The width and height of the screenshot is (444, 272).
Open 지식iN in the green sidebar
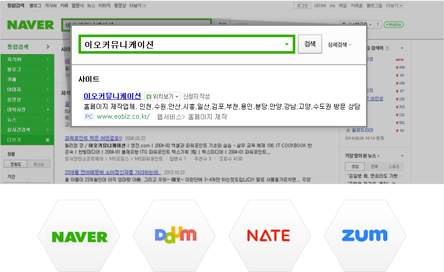coord(27,59)
